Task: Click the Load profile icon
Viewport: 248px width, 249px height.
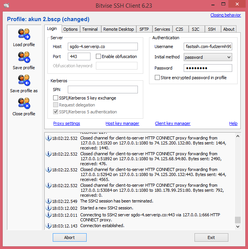Action: coord(24,34)
